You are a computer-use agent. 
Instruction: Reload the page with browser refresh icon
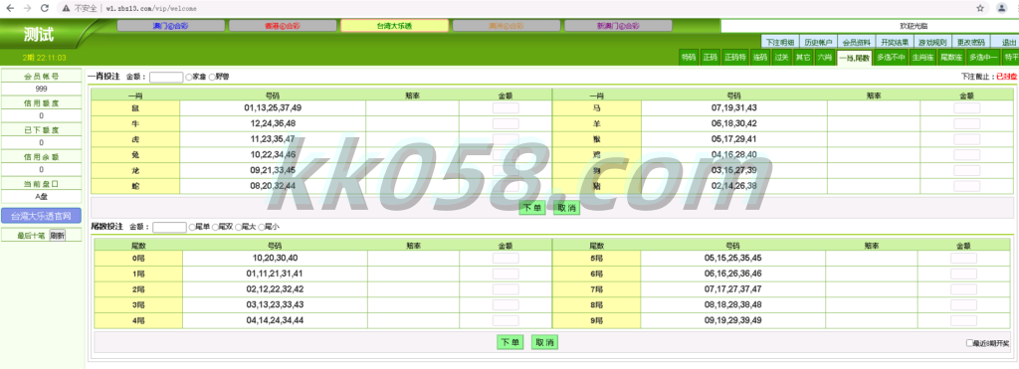(x=44, y=8)
